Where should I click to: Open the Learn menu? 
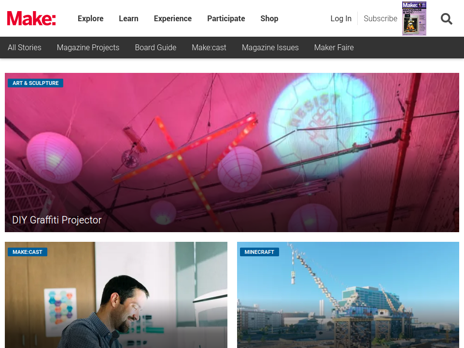128,18
